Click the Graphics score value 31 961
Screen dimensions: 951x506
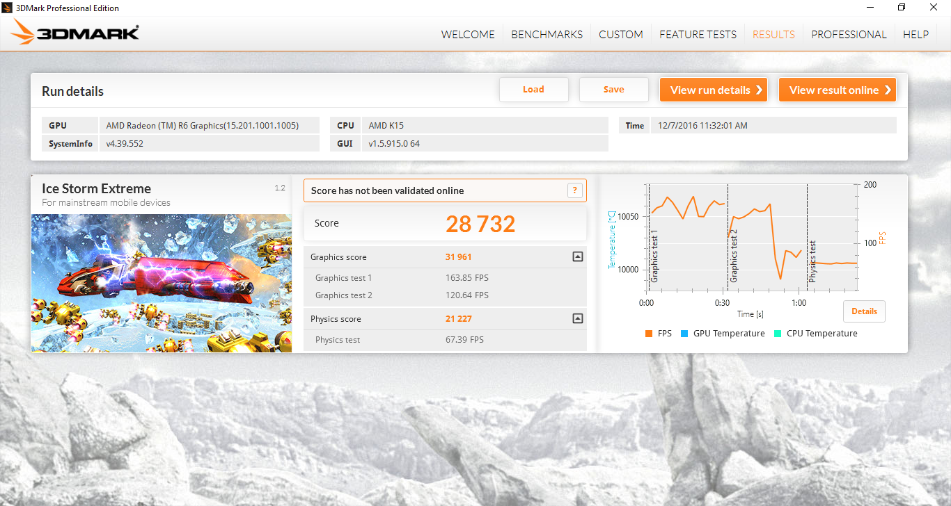coord(458,257)
